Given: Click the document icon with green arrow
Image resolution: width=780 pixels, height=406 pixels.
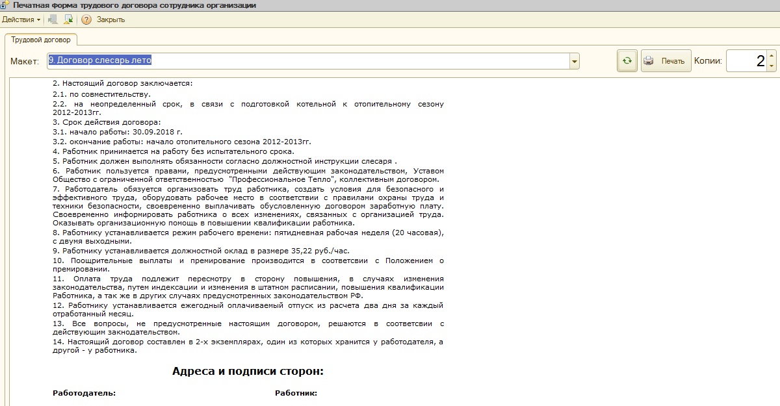Looking at the screenshot, I should (68, 19).
